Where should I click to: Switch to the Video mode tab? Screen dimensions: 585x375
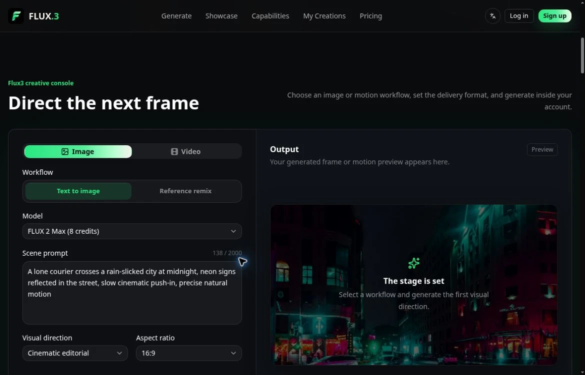click(x=185, y=152)
